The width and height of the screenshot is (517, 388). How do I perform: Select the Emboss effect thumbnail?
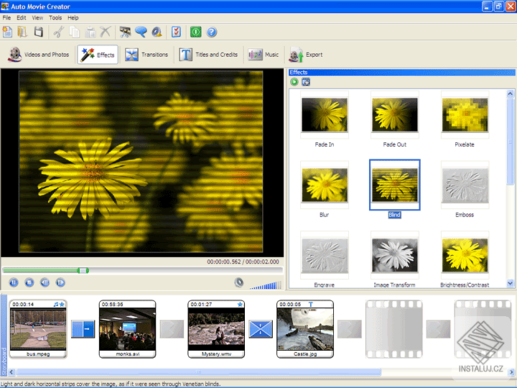(465, 185)
